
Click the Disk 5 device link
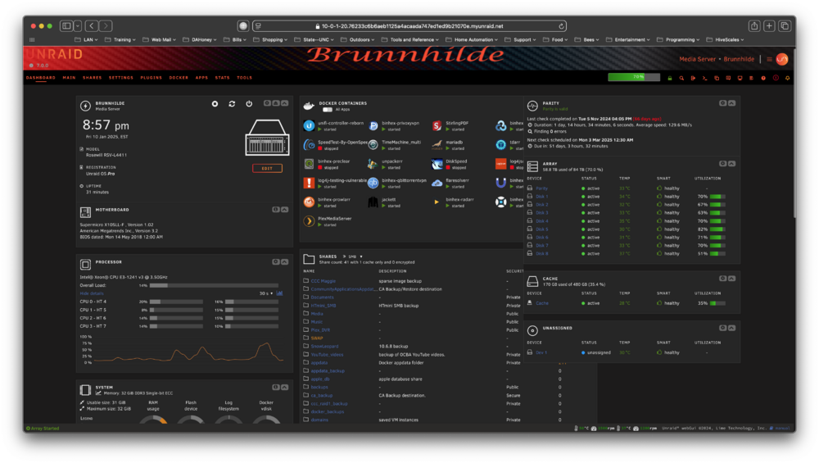click(541, 229)
